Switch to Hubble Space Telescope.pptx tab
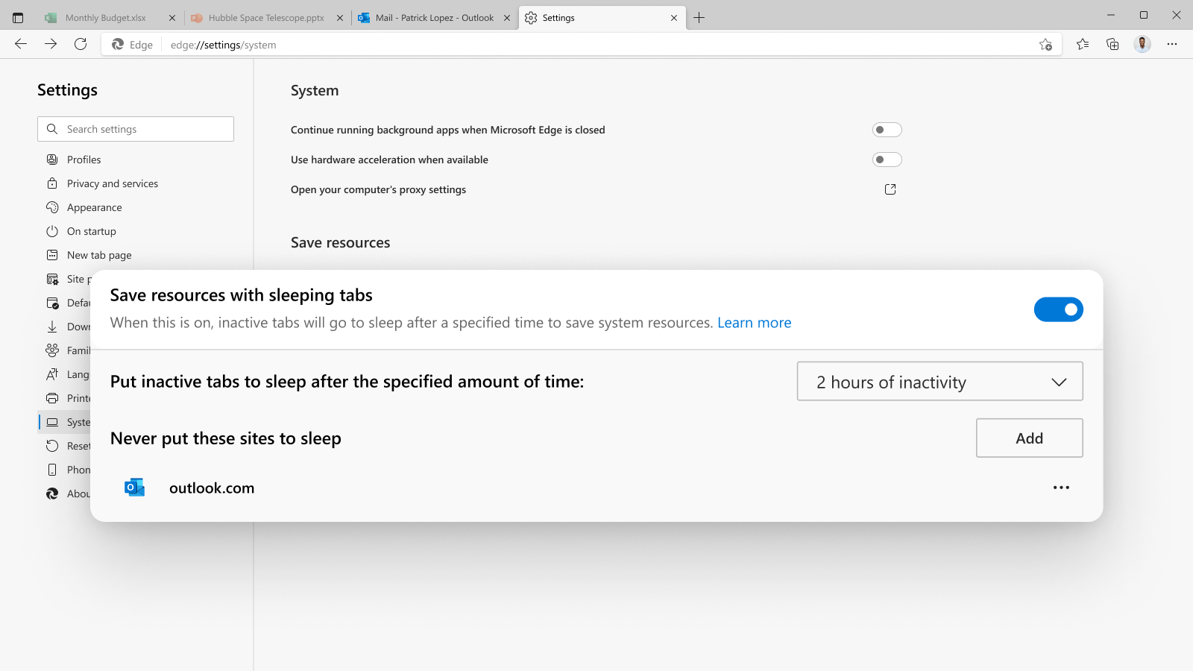1193x671 pixels. [x=265, y=18]
